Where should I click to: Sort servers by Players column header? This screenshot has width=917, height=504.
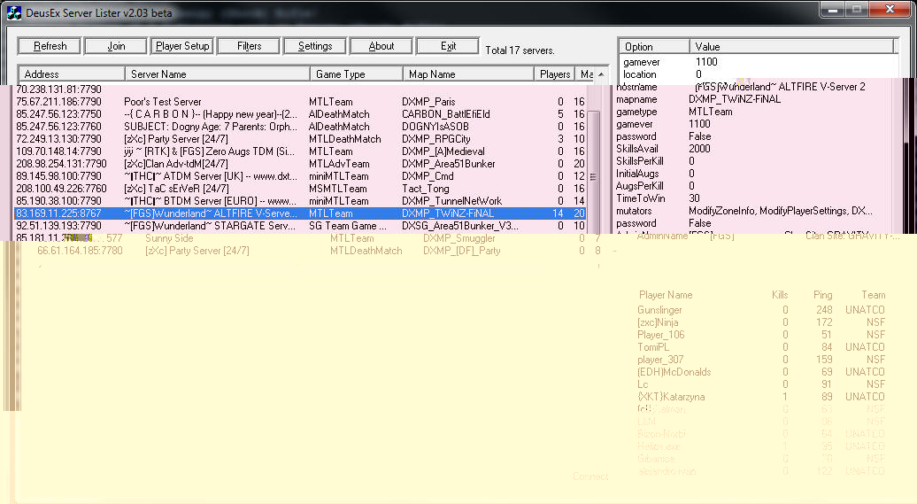pyautogui.click(x=555, y=74)
